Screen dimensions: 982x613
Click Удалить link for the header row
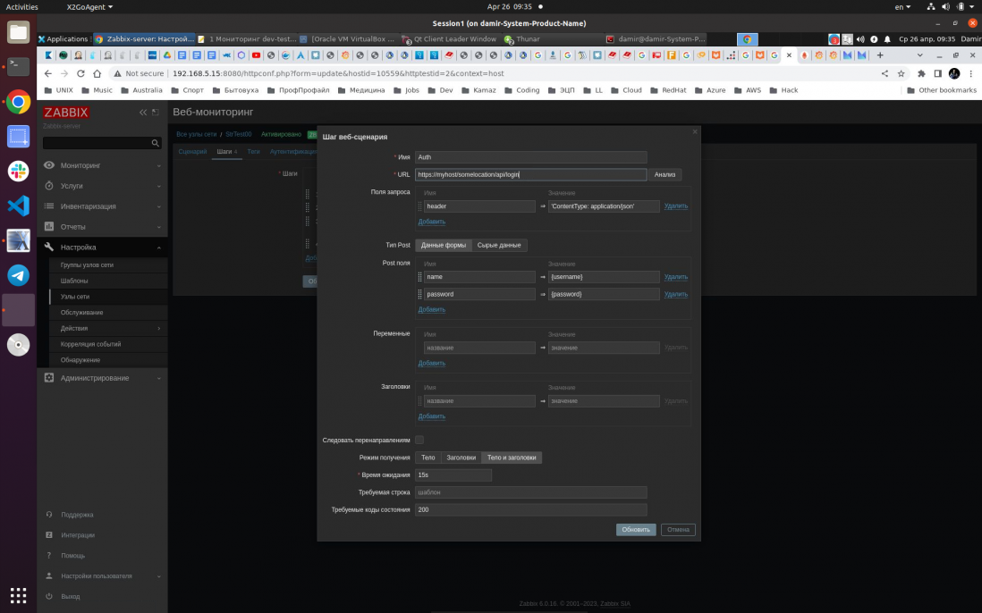click(x=676, y=206)
